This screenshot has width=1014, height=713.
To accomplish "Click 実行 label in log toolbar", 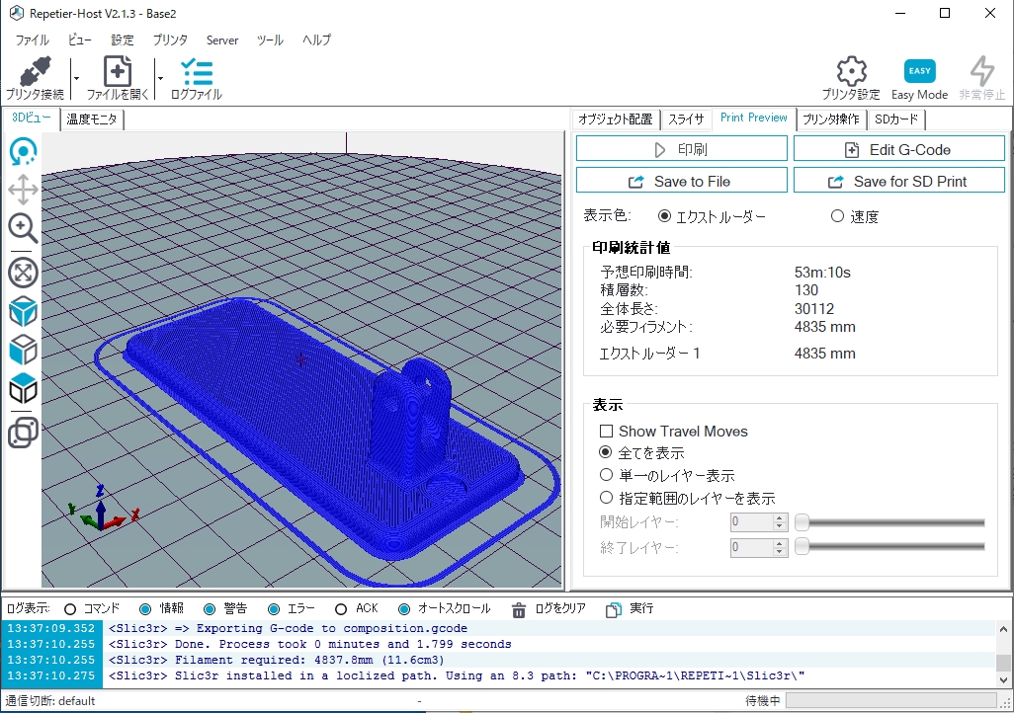I will (x=641, y=609).
